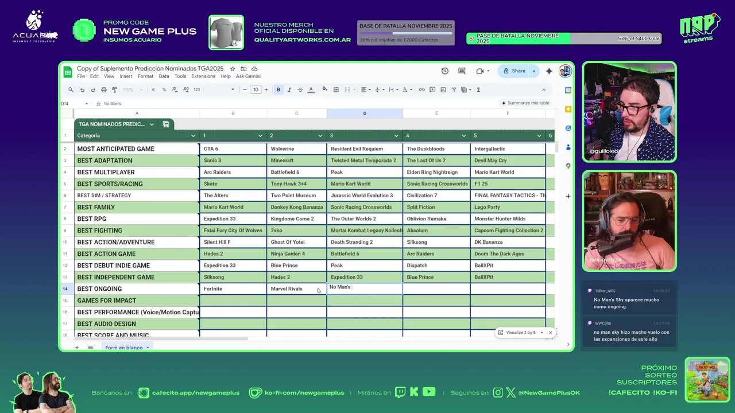Open the File menu
Screen dimensions: 735x413
[x=81, y=76]
